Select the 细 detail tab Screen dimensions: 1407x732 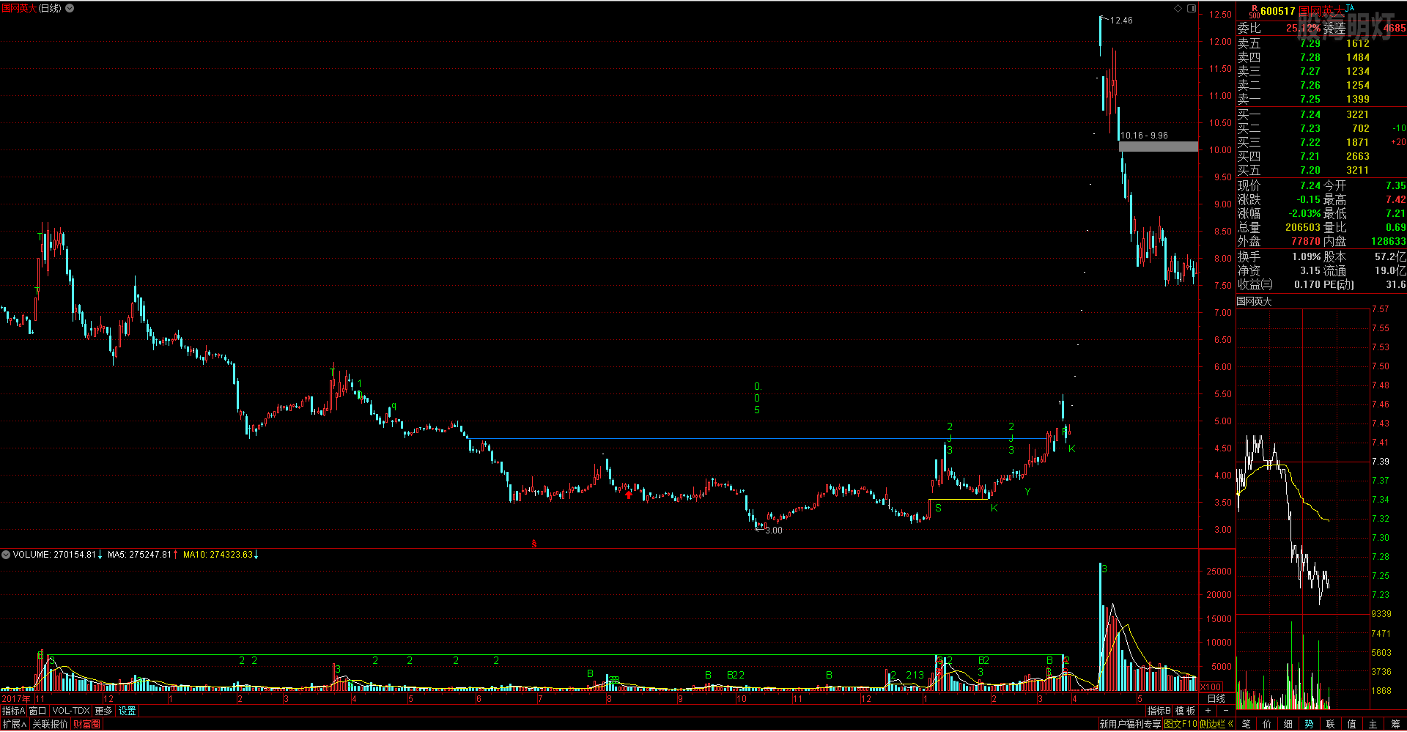pos(1288,724)
